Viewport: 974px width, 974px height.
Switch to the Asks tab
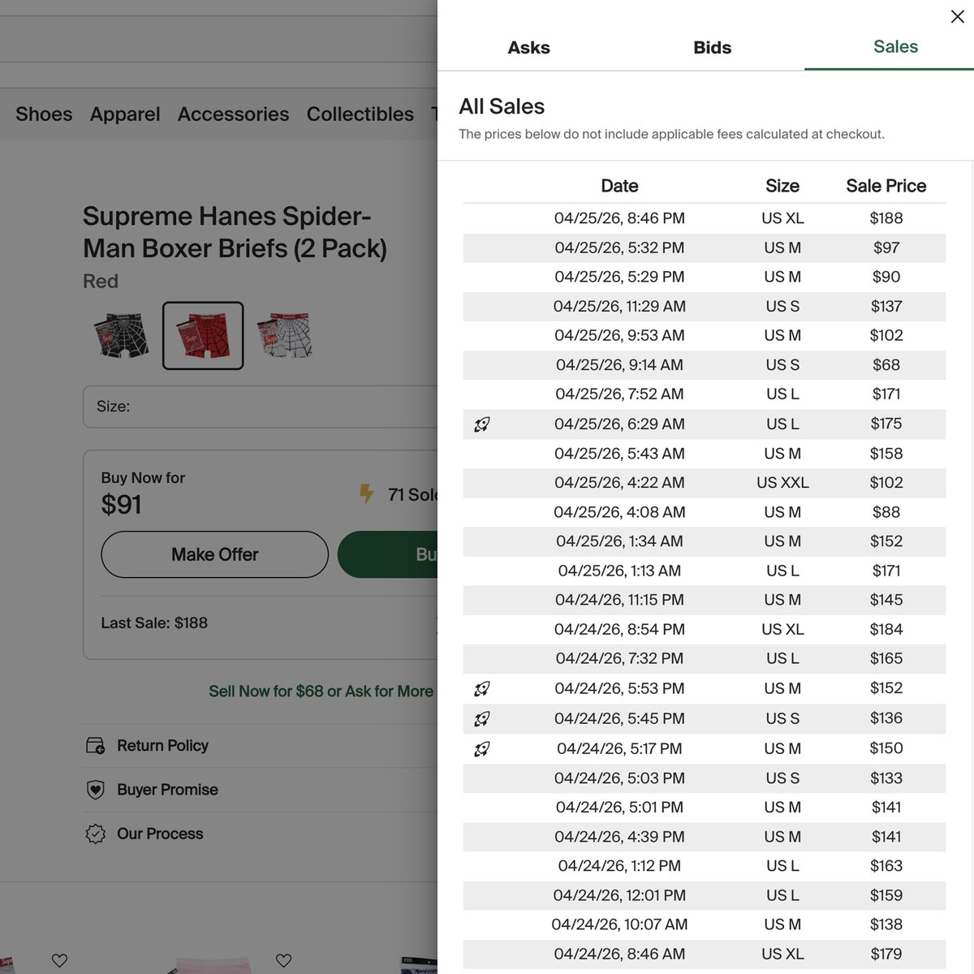(x=529, y=48)
